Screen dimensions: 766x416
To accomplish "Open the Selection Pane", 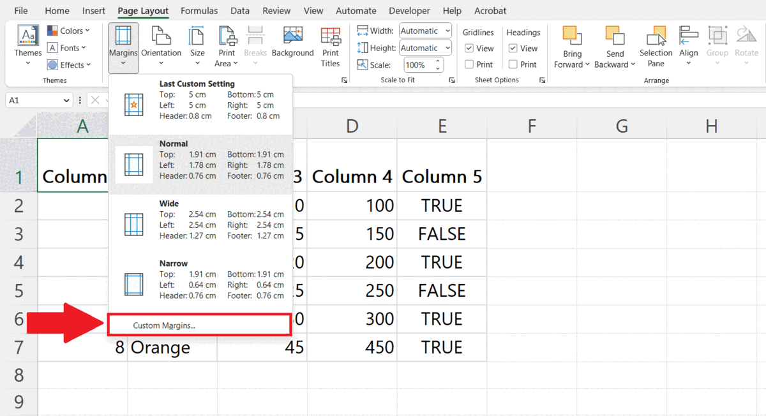I will [656, 46].
